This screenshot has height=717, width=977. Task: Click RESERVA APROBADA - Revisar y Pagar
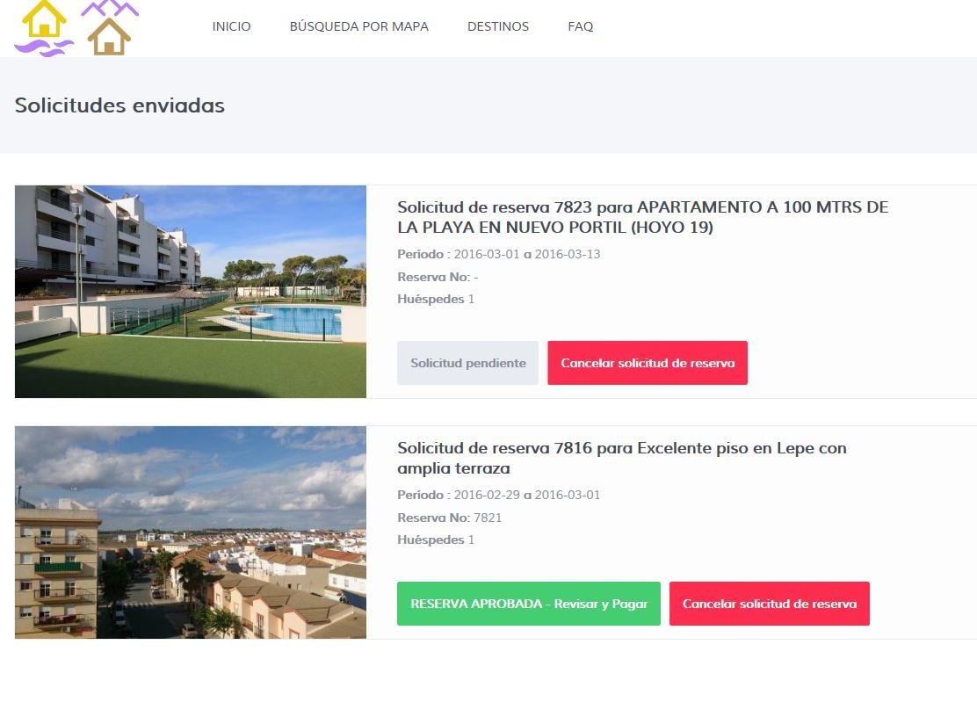coord(528,604)
